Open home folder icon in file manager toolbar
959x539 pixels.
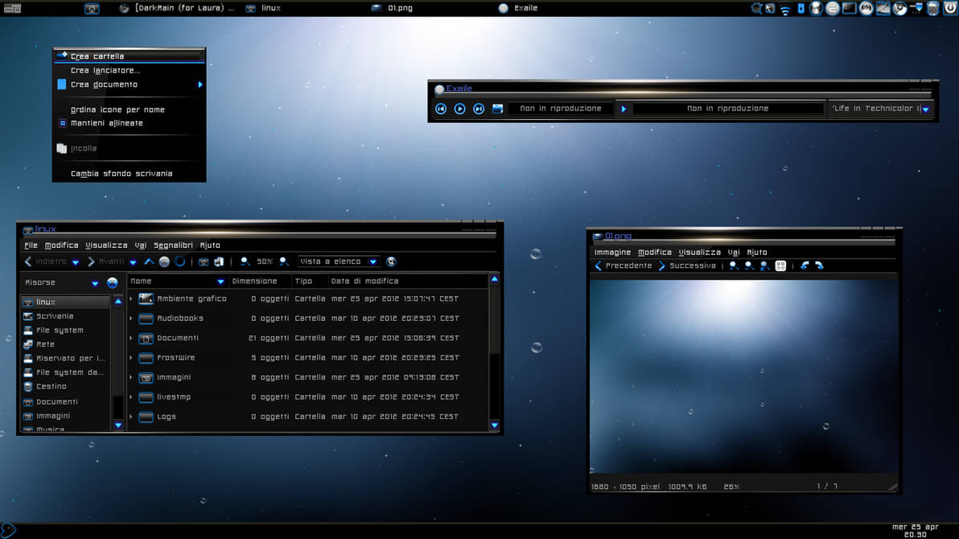pos(204,261)
